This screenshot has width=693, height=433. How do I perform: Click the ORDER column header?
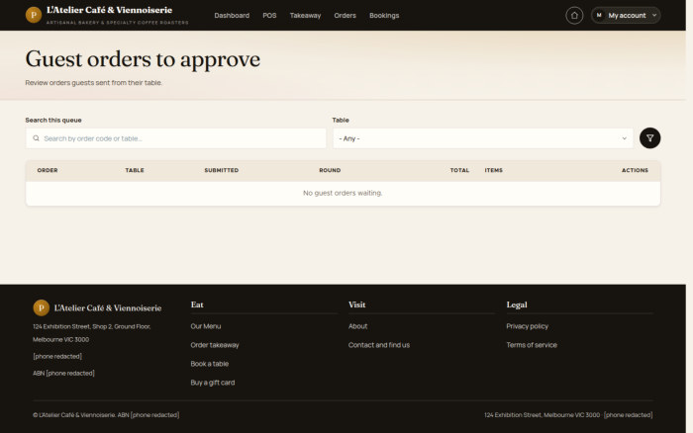coord(48,170)
